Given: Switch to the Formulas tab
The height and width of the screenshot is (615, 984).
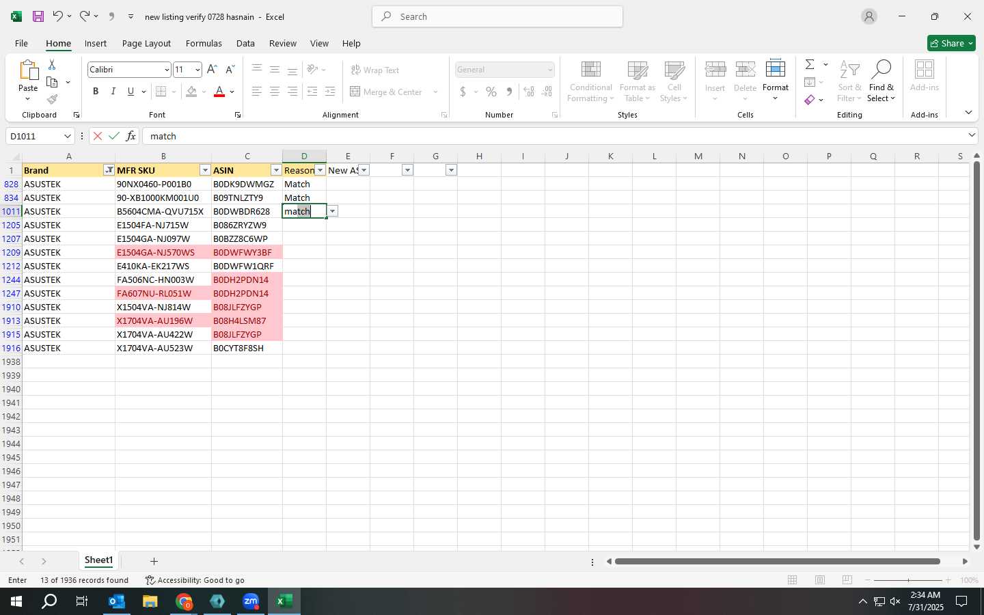Looking at the screenshot, I should click(204, 43).
